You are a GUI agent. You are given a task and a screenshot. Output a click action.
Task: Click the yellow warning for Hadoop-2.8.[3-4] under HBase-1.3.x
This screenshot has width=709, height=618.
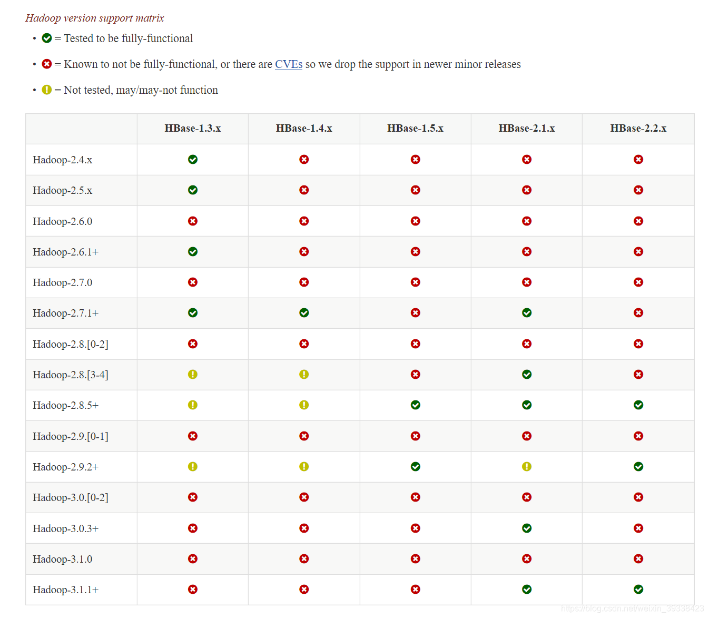[x=193, y=374]
